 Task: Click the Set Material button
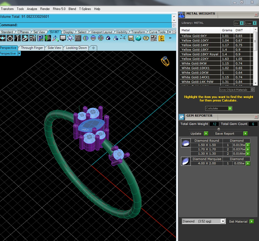241,221
